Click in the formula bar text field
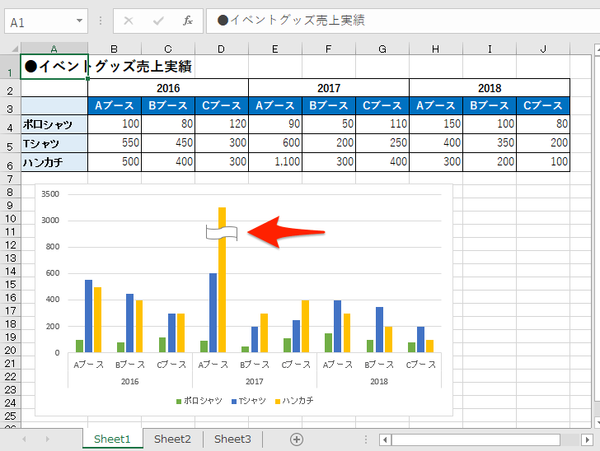Viewport: 600px width, 451px height. [x=396, y=21]
